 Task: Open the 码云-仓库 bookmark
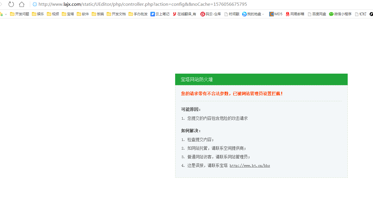point(211,14)
